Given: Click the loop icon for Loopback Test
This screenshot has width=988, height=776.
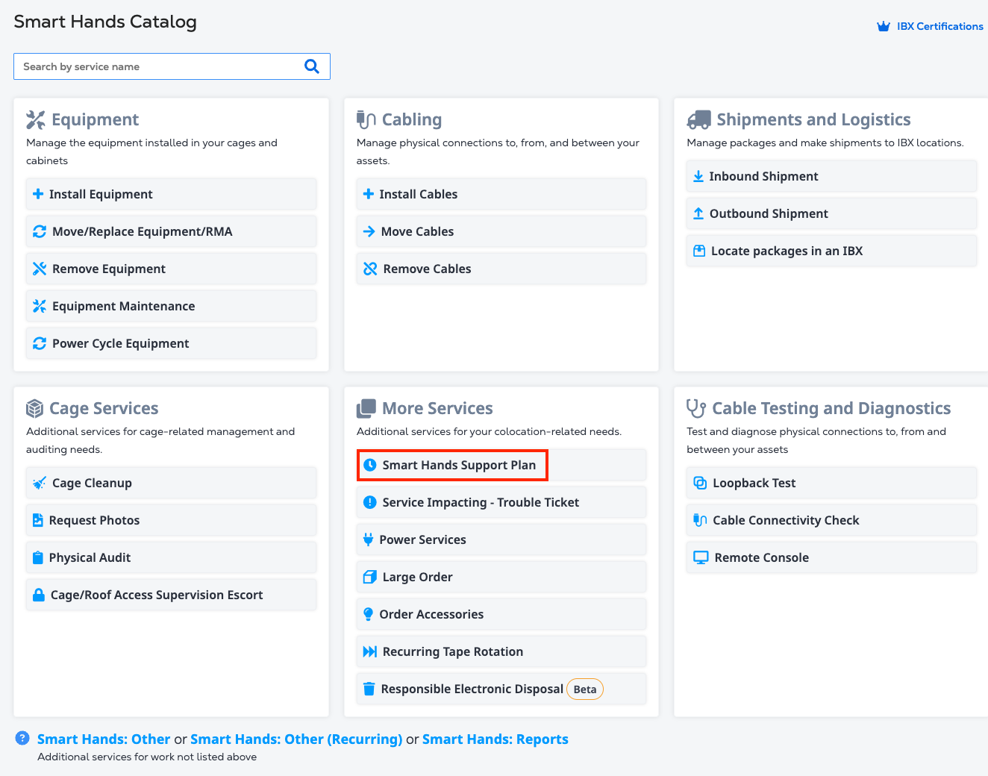Looking at the screenshot, I should tap(700, 483).
